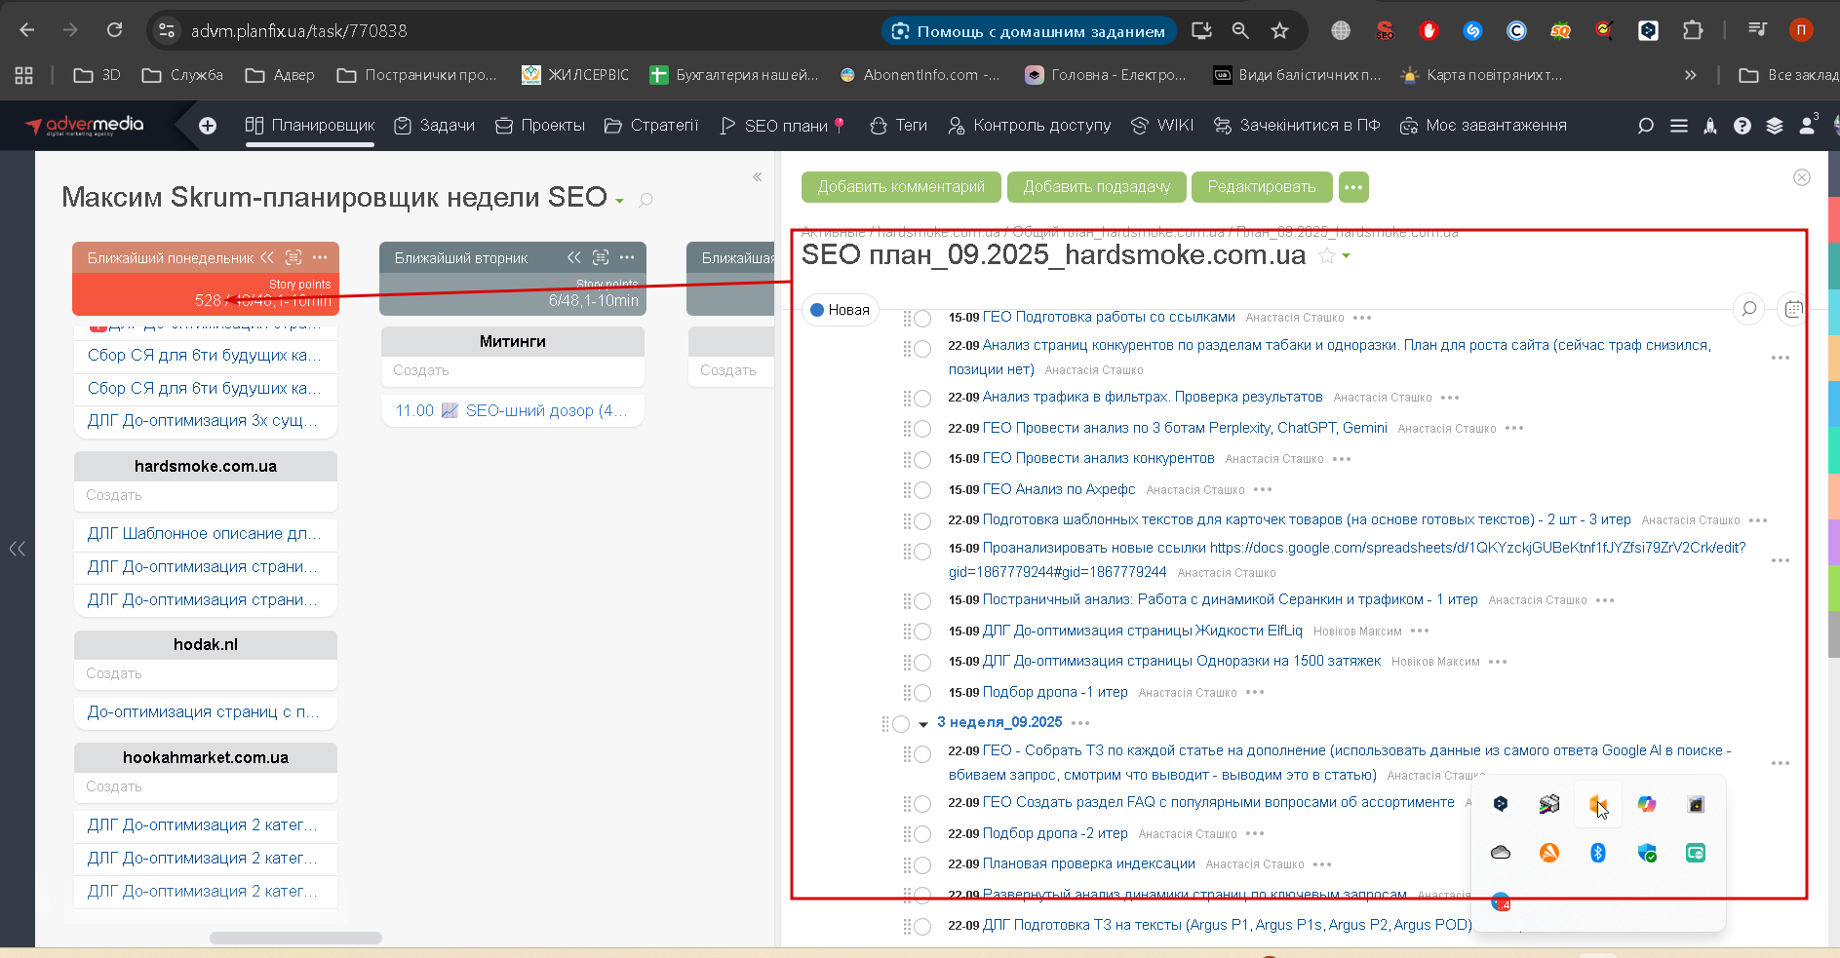Image resolution: width=1840 pixels, height=958 pixels.
Task: Tick the Плановая проверка индексации task circle
Action: 922,864
